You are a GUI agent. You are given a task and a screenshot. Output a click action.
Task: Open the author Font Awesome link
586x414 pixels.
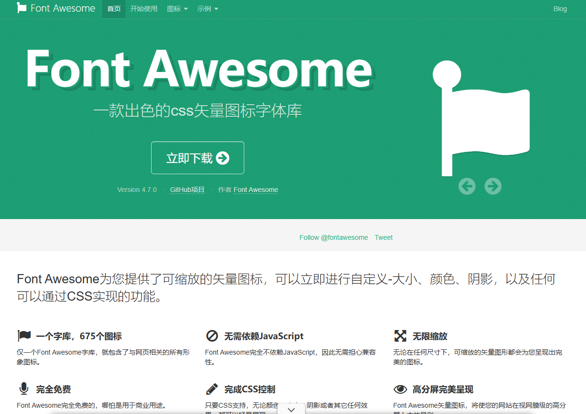pos(256,190)
